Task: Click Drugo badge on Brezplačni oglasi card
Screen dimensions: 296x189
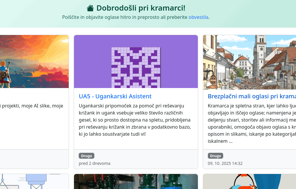Action: pos(216,156)
